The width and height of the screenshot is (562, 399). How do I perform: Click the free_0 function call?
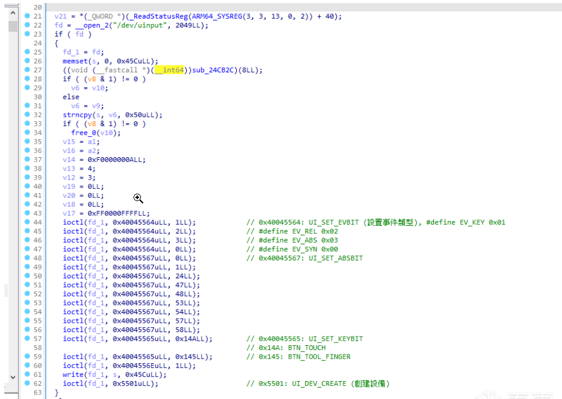(x=83, y=132)
